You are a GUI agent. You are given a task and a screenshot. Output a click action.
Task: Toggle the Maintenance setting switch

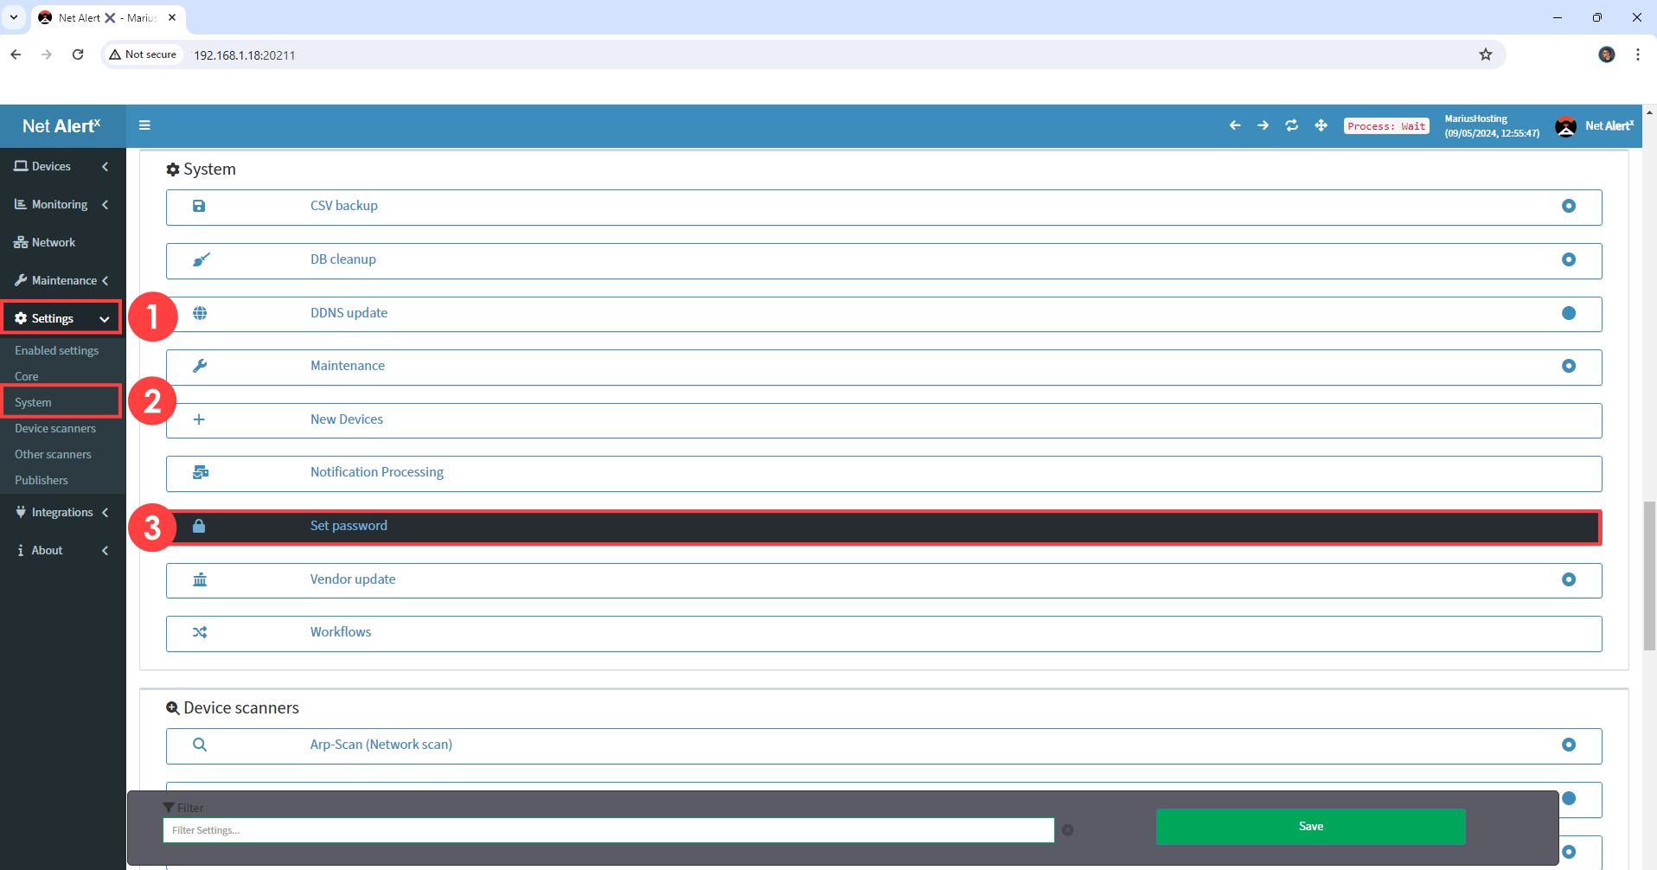click(x=1569, y=366)
